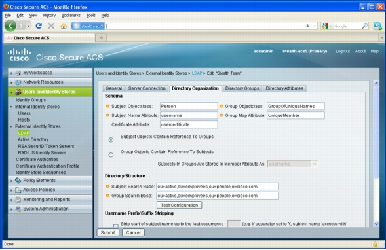Click the LDAP breadcrumb link
386x250 pixels.
[197, 73]
